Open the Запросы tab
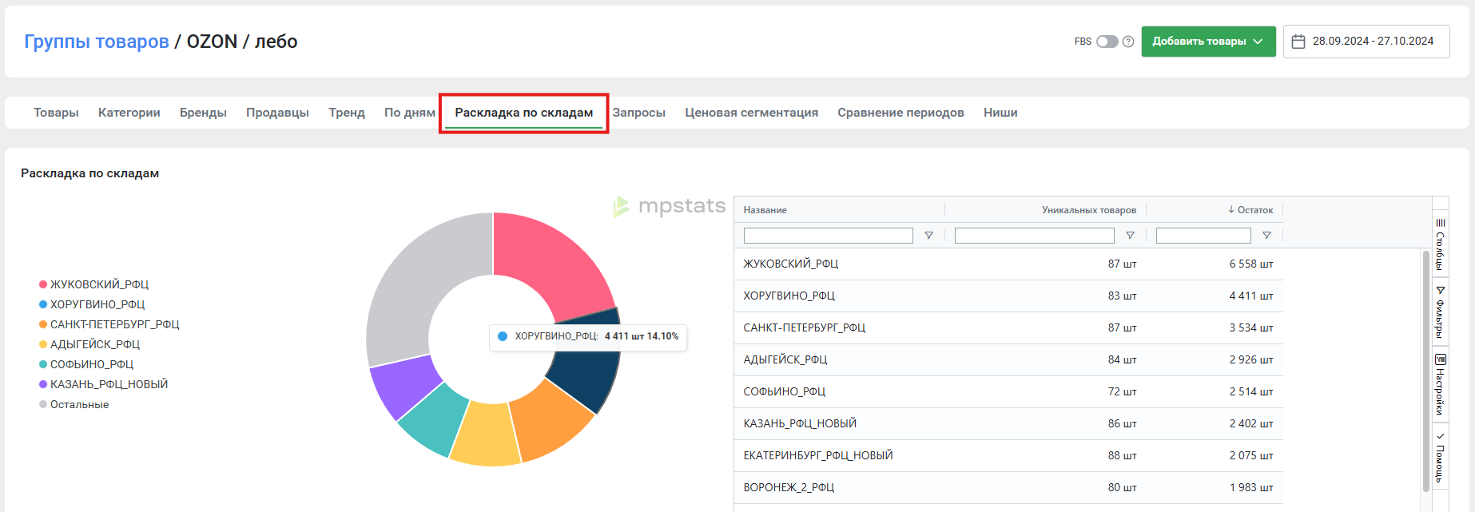This screenshot has width=1475, height=512. pyautogui.click(x=639, y=113)
